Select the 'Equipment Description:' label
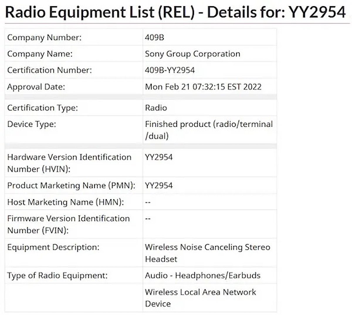352x315 pixels. point(53,247)
